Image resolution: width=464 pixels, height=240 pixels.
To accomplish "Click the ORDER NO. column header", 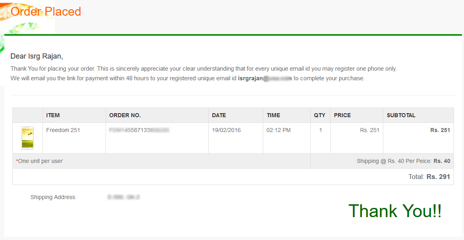I will 125,116.
